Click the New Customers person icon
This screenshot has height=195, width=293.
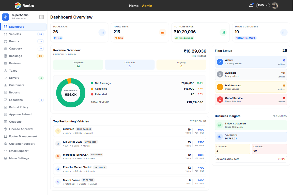click(x=220, y=125)
